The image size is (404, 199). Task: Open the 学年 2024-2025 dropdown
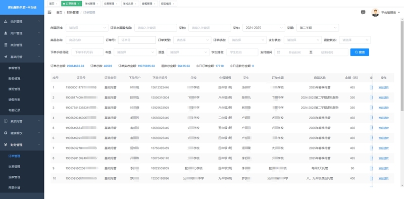[x=264, y=28]
